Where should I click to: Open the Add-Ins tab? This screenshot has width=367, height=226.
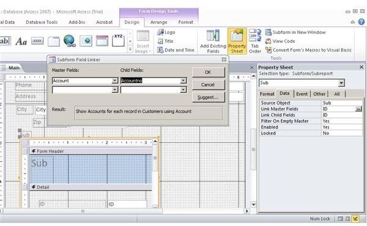pyautogui.click(x=77, y=22)
